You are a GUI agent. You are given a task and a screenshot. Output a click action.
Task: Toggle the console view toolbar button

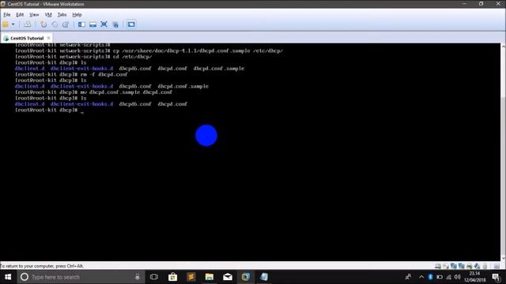coord(131,24)
